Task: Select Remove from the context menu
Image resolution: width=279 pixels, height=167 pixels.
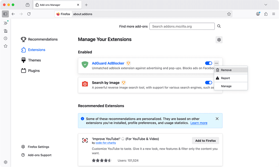Action: 226,70
